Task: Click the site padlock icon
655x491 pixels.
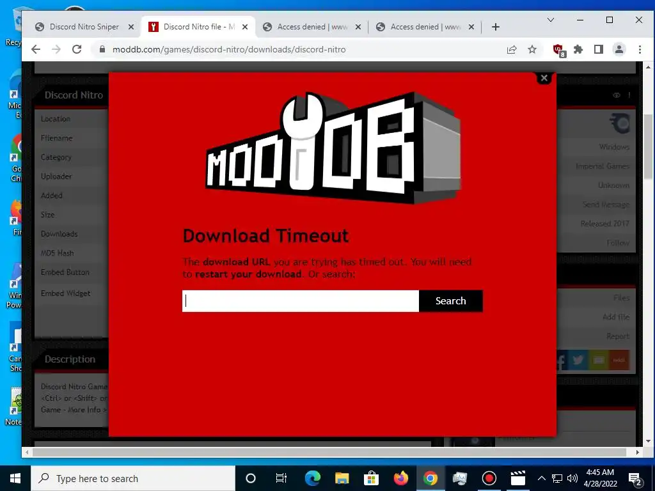Action: (x=102, y=49)
